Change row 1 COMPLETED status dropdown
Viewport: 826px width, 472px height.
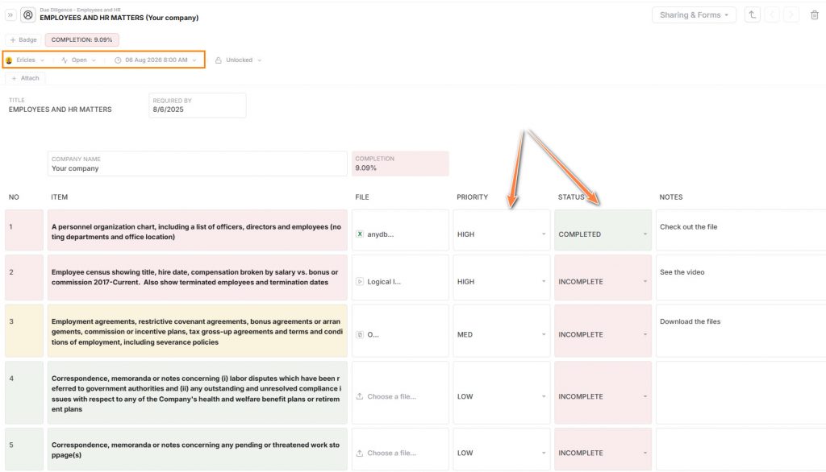click(x=603, y=234)
